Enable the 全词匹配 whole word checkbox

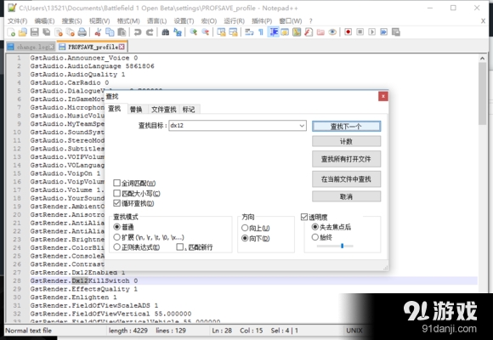coord(116,183)
